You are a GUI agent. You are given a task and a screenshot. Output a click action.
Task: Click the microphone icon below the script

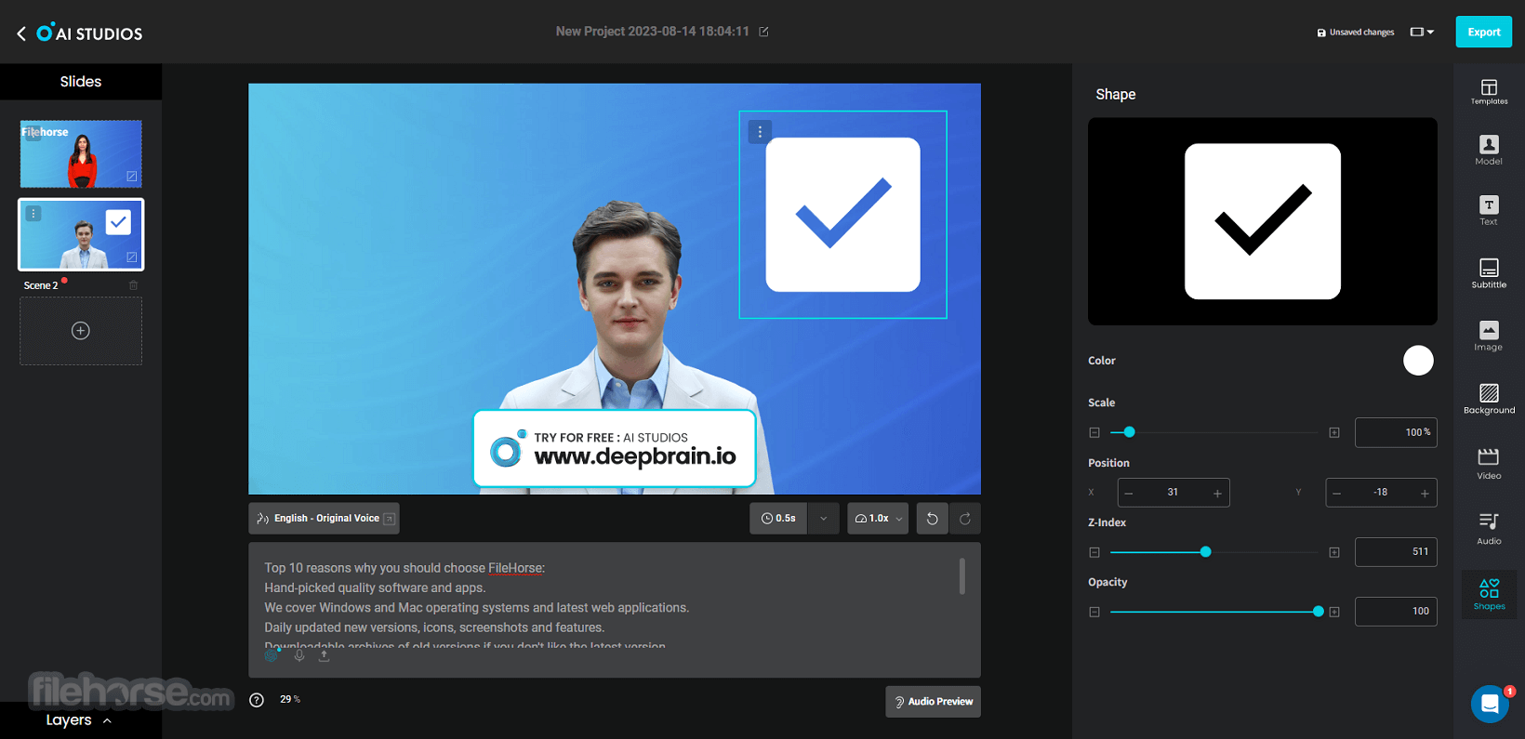tap(299, 655)
